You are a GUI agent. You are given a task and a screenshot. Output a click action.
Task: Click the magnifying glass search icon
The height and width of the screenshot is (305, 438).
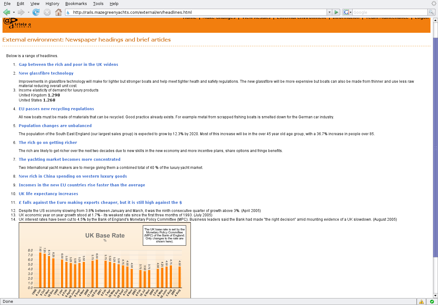(431, 12)
